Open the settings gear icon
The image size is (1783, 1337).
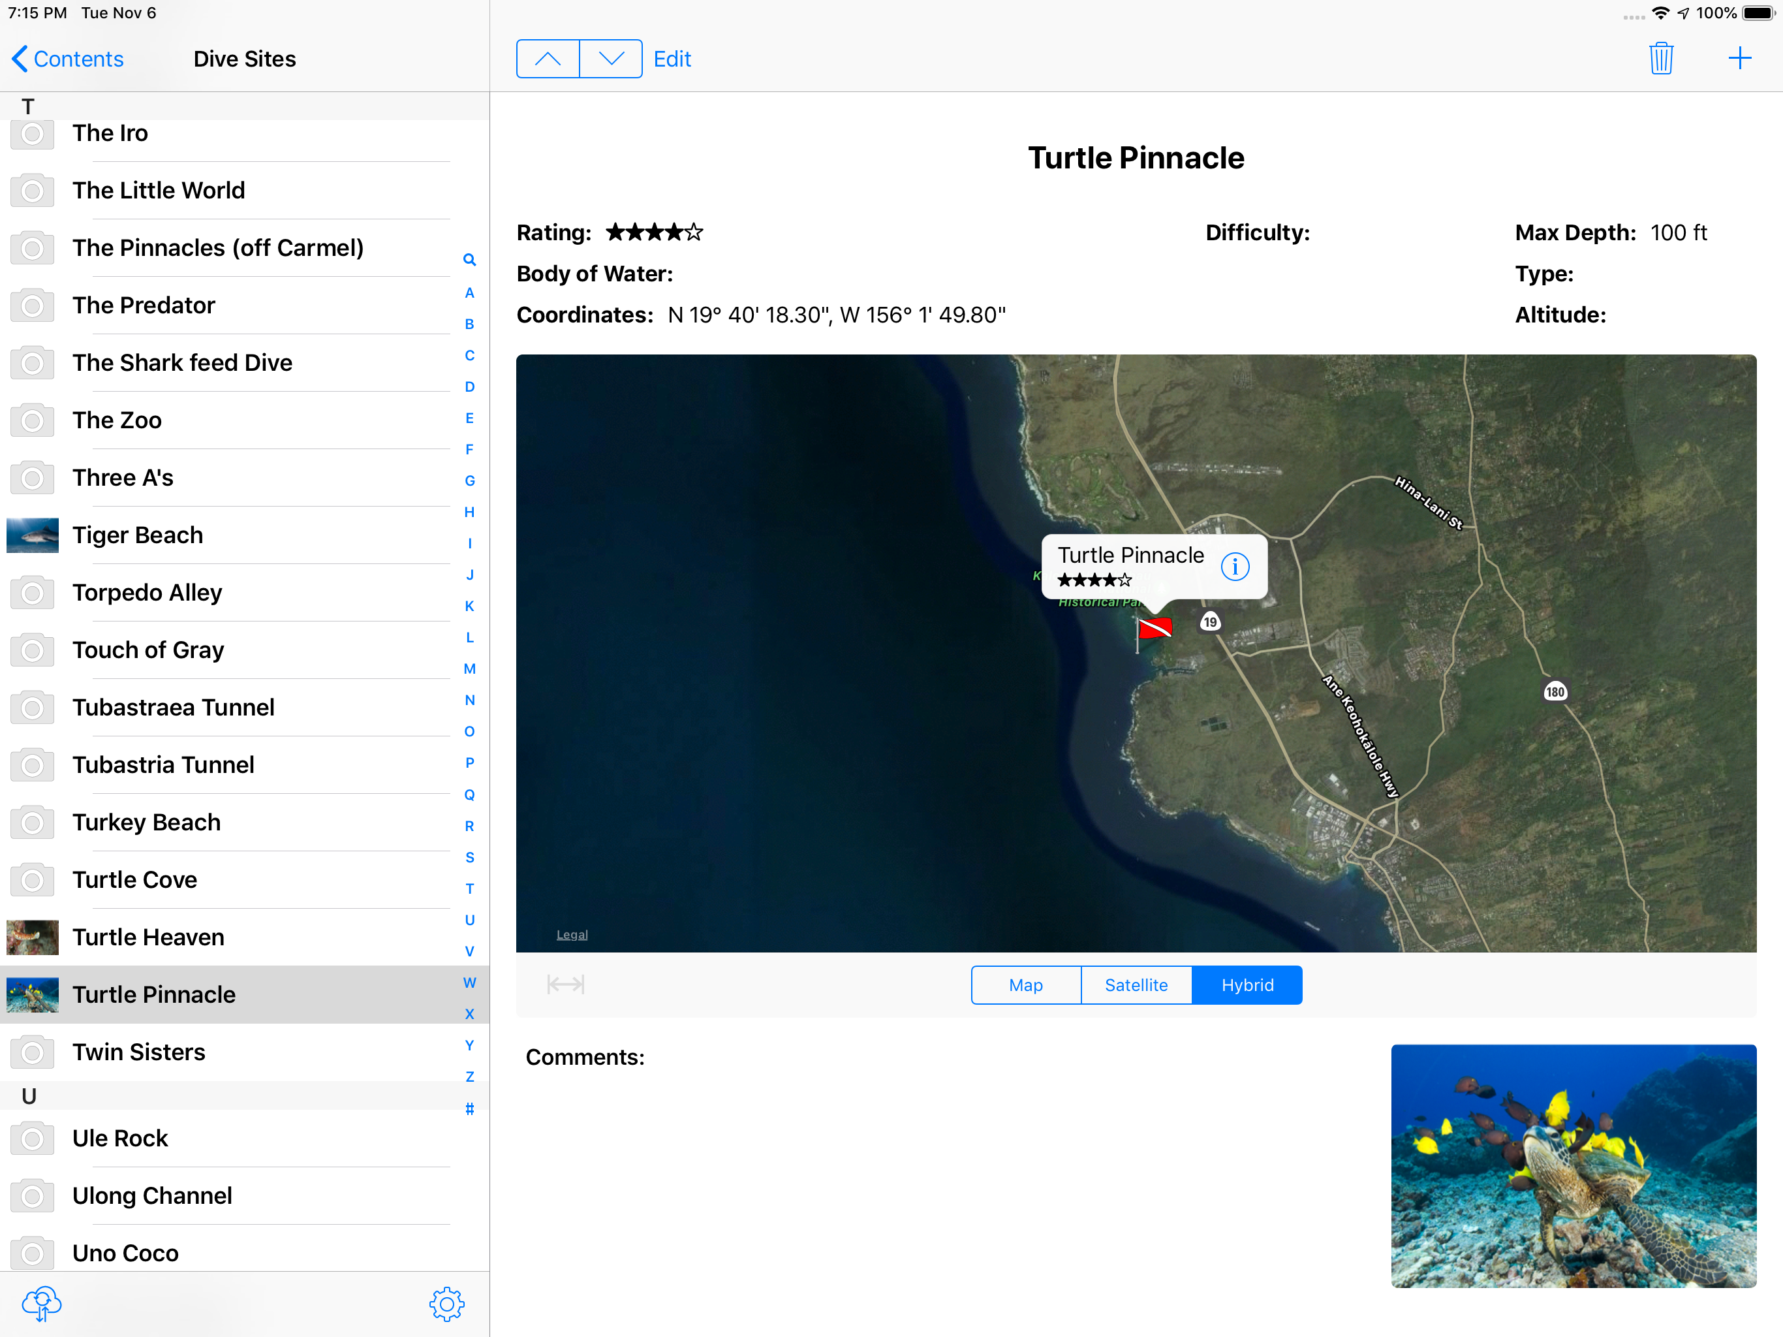coord(446,1303)
